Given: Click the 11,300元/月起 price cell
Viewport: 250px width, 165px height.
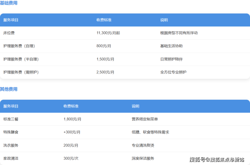Looking at the screenshot, I should point(108,33).
